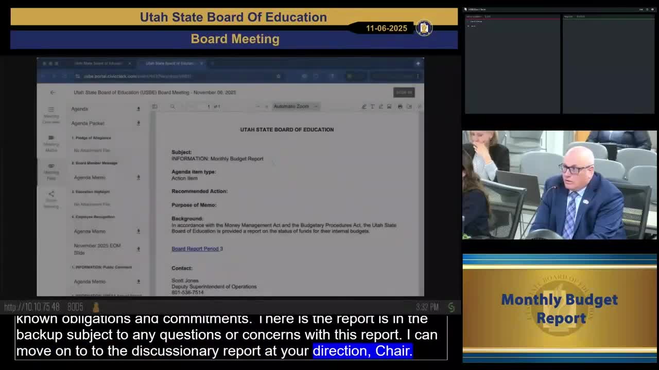Image resolution: width=659 pixels, height=370 pixels.
Task: Switch to the first browser tab
Action: pos(98,63)
